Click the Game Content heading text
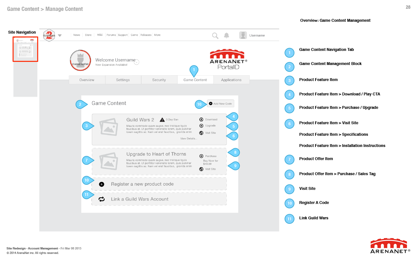Viewport: 416px width, 260px height. point(109,103)
